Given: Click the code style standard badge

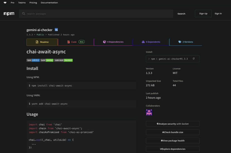Looking at the screenshot, I should (64, 60).
